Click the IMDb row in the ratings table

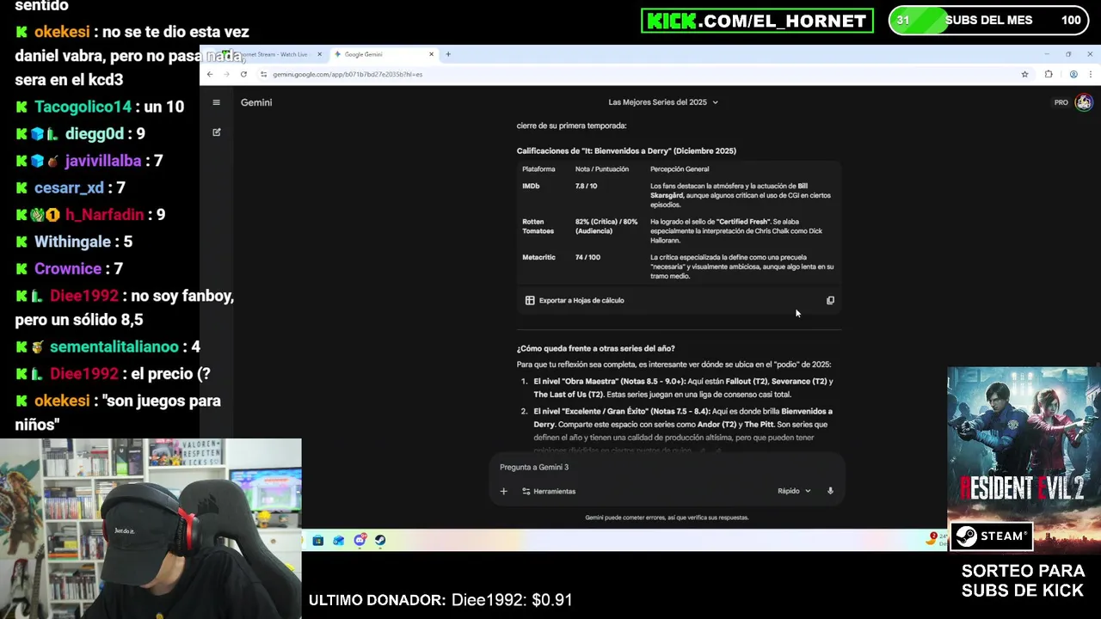pos(679,195)
